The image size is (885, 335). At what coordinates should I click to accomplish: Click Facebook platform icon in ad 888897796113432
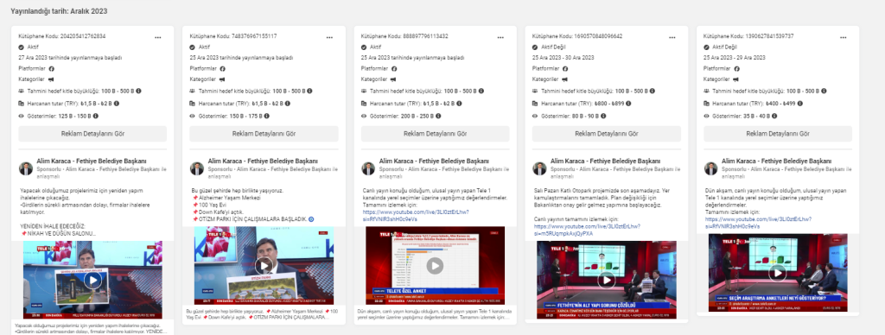[394, 68]
